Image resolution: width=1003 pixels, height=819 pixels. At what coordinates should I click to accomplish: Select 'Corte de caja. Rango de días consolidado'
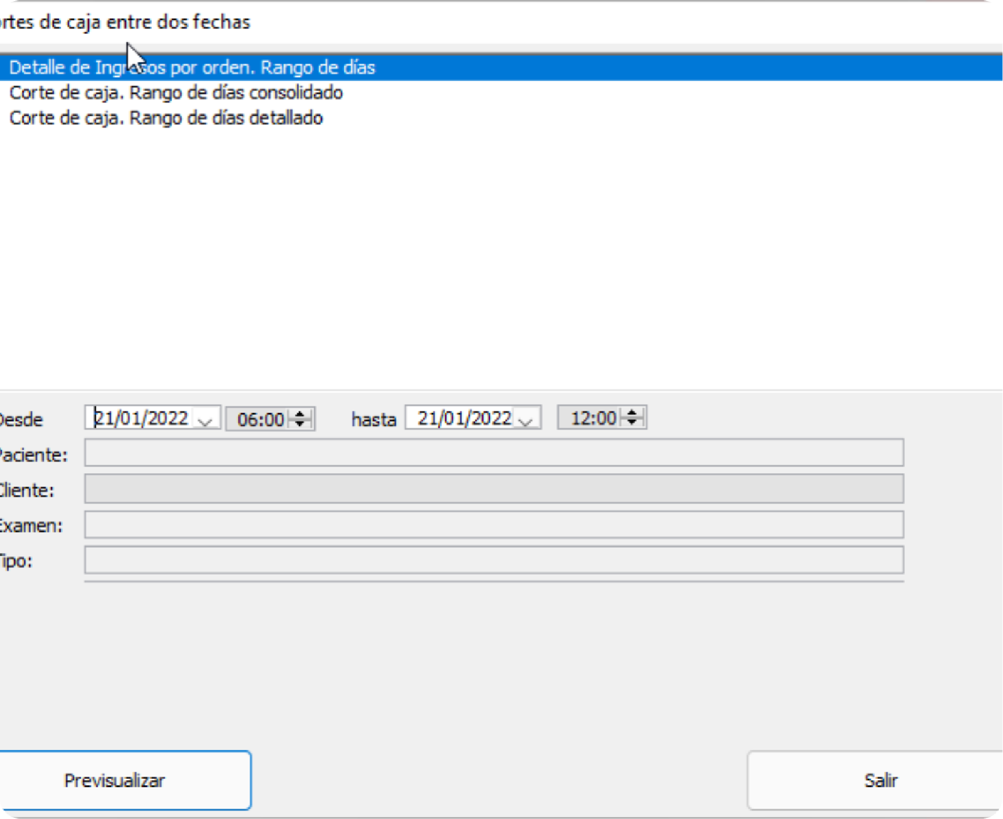click(x=176, y=93)
